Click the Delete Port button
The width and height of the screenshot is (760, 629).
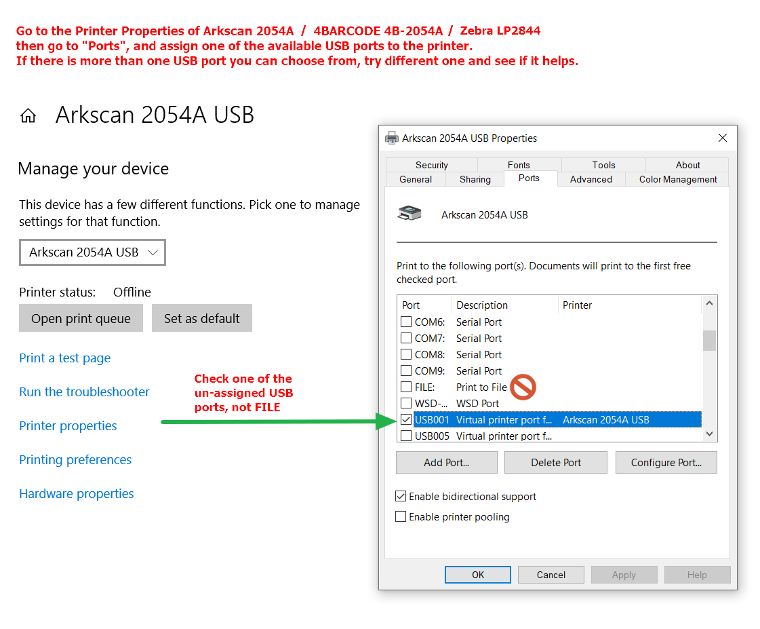tap(555, 462)
